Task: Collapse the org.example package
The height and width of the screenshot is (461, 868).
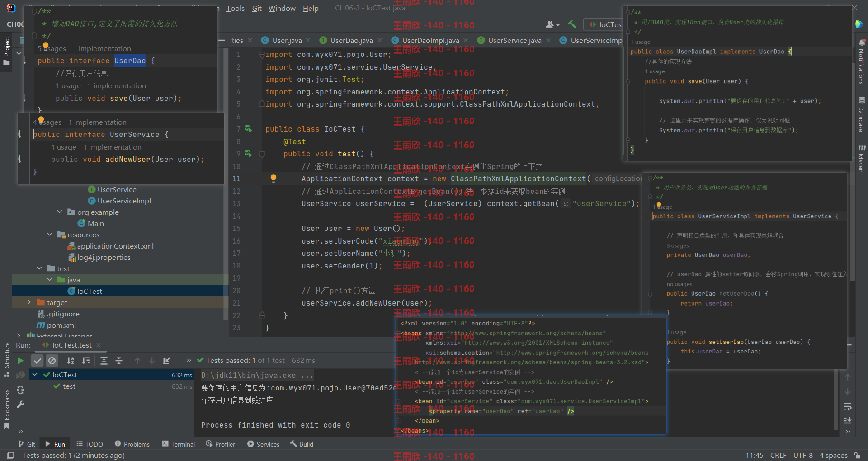Action: (x=60, y=212)
